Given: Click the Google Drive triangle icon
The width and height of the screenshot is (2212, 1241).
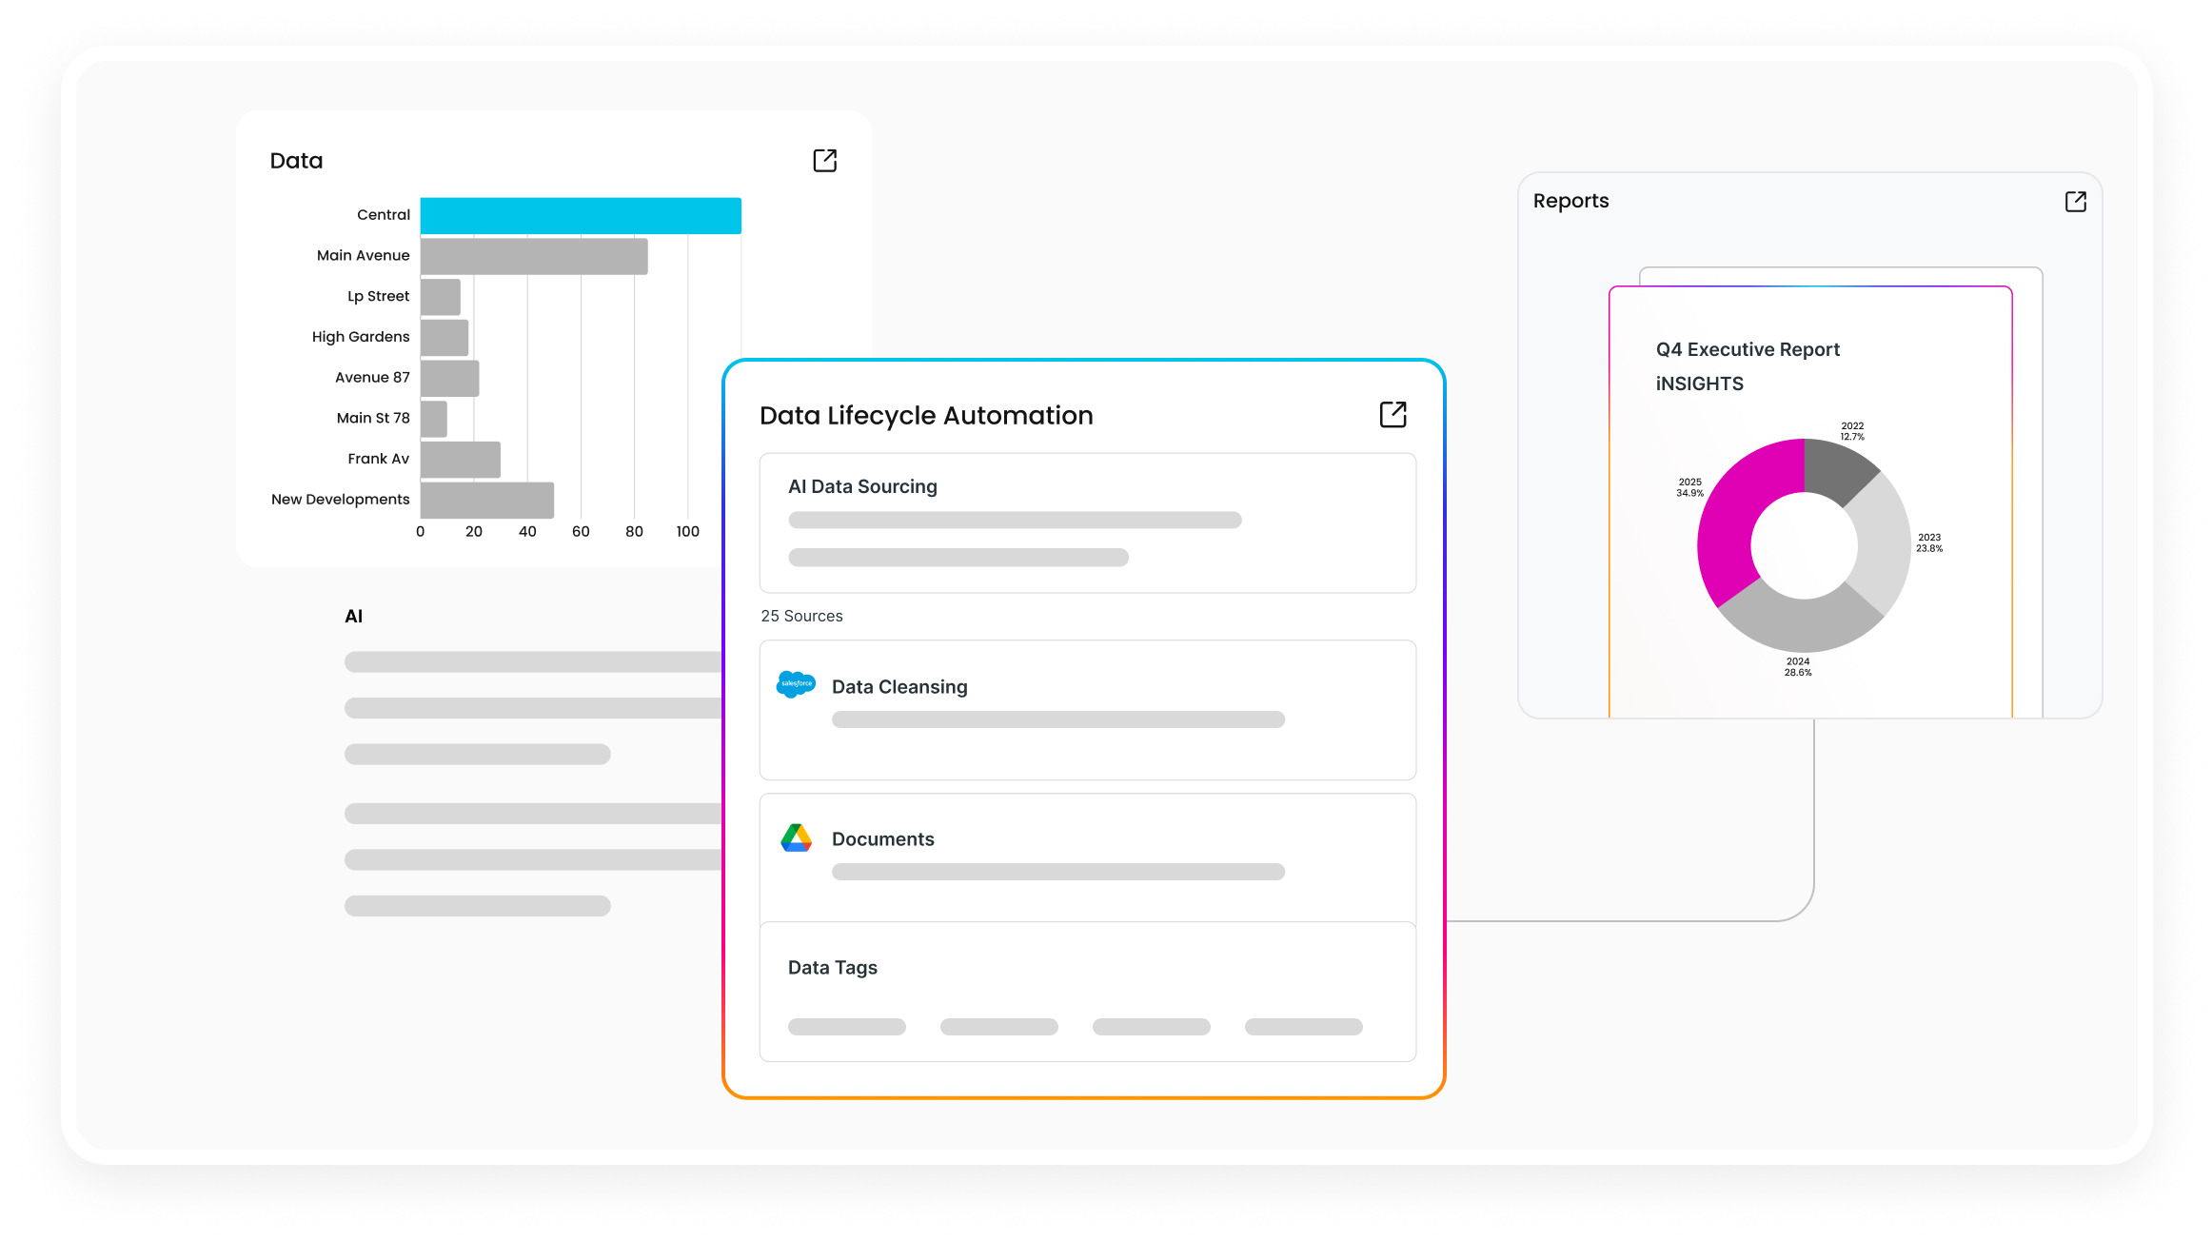Looking at the screenshot, I should (x=796, y=838).
